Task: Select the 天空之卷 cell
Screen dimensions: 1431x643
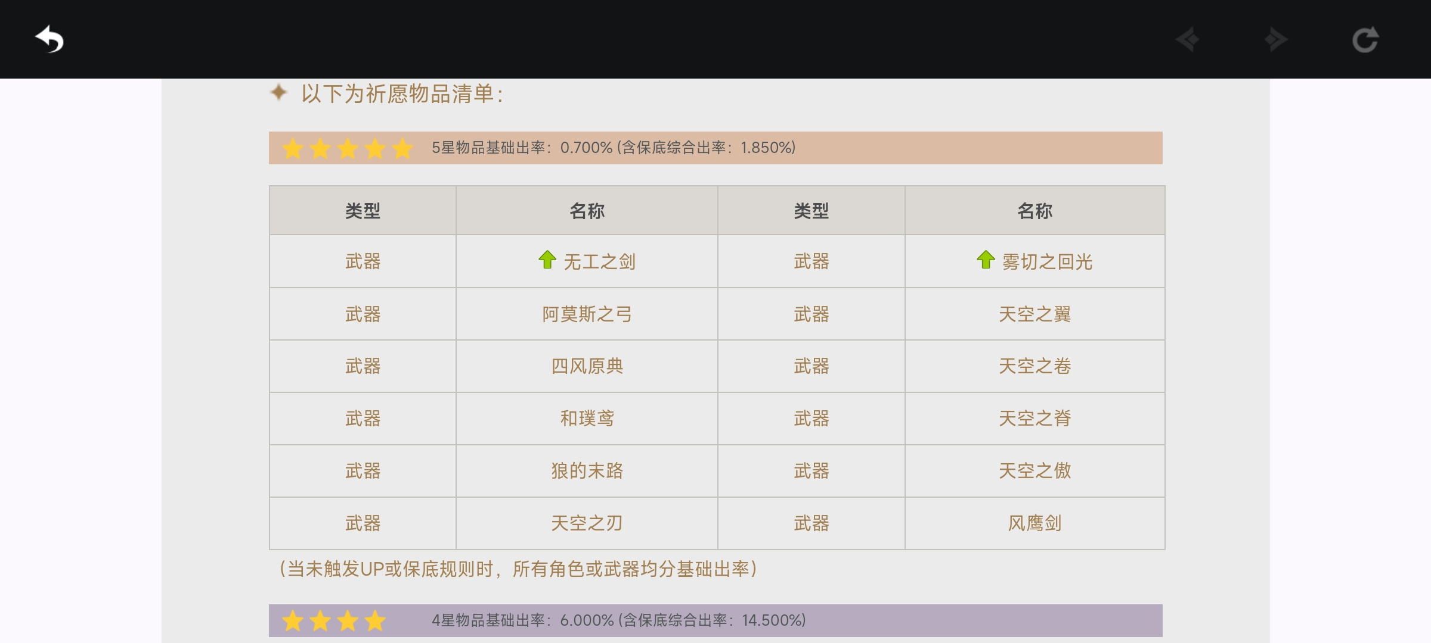Action: pos(1034,366)
